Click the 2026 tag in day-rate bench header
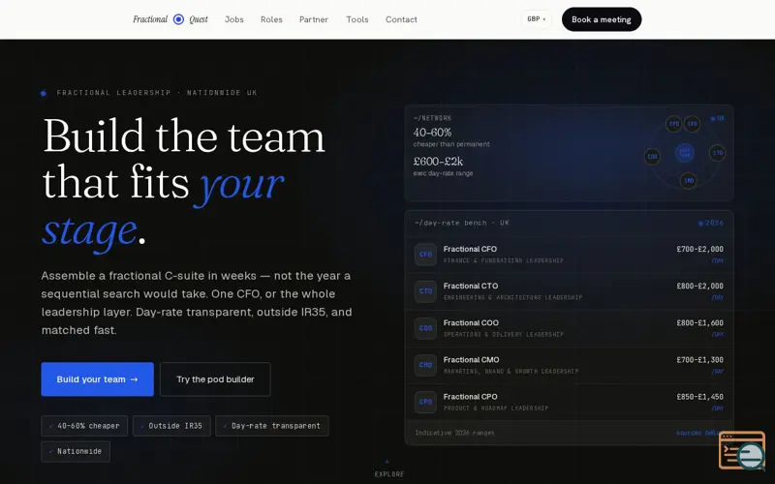775x484 pixels. (711, 223)
